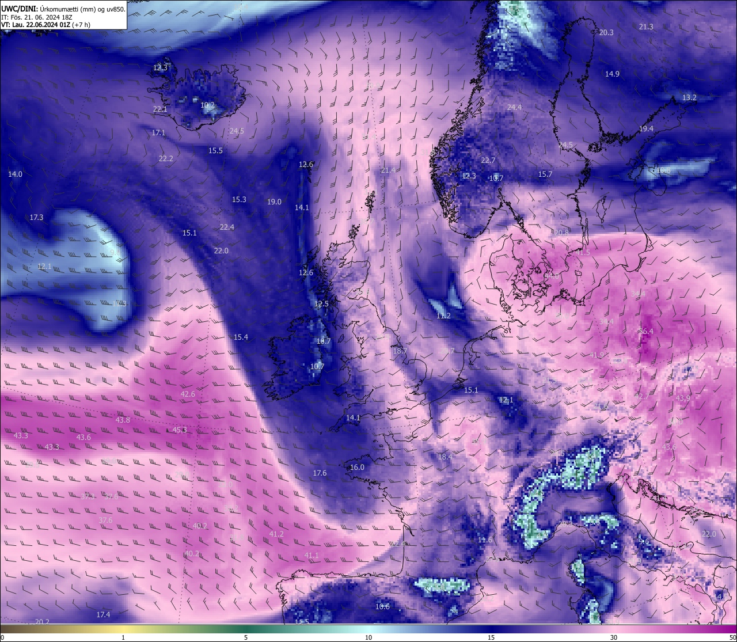Click the 17.4 value near the bottom left
This screenshot has width=737, height=642.
click(103, 614)
